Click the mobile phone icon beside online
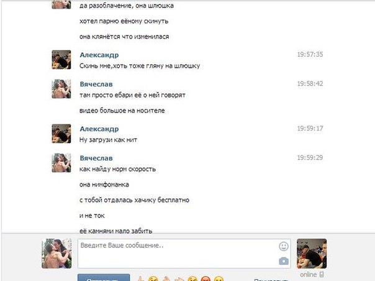This screenshot has height=281, width=375. point(322,274)
